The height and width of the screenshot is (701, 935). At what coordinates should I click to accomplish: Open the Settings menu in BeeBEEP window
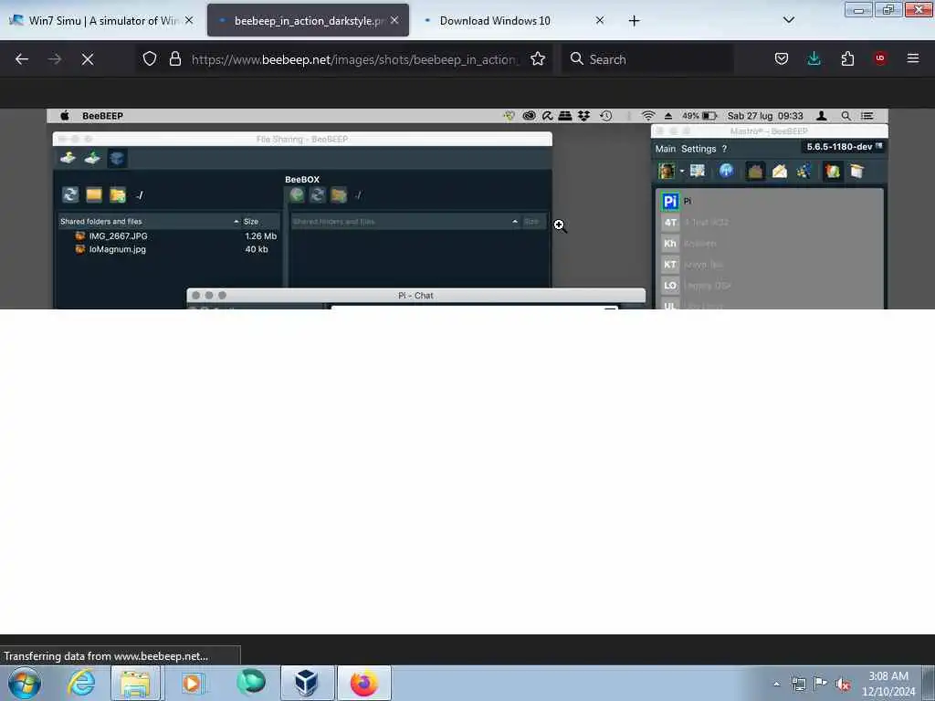click(699, 149)
